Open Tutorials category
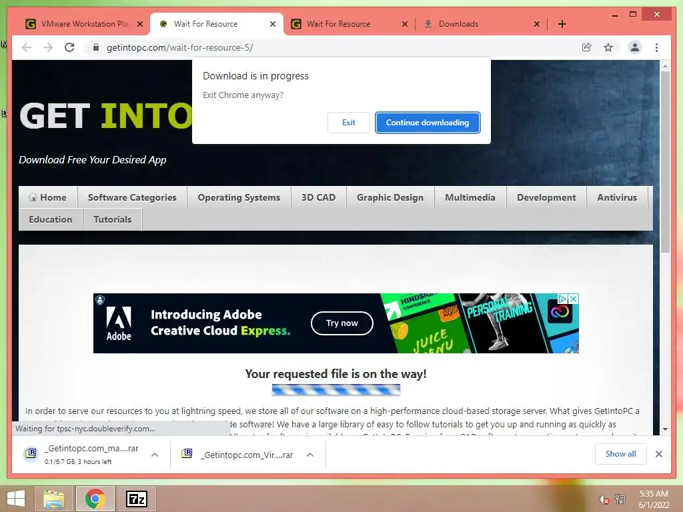The height and width of the screenshot is (512, 683). click(x=112, y=219)
